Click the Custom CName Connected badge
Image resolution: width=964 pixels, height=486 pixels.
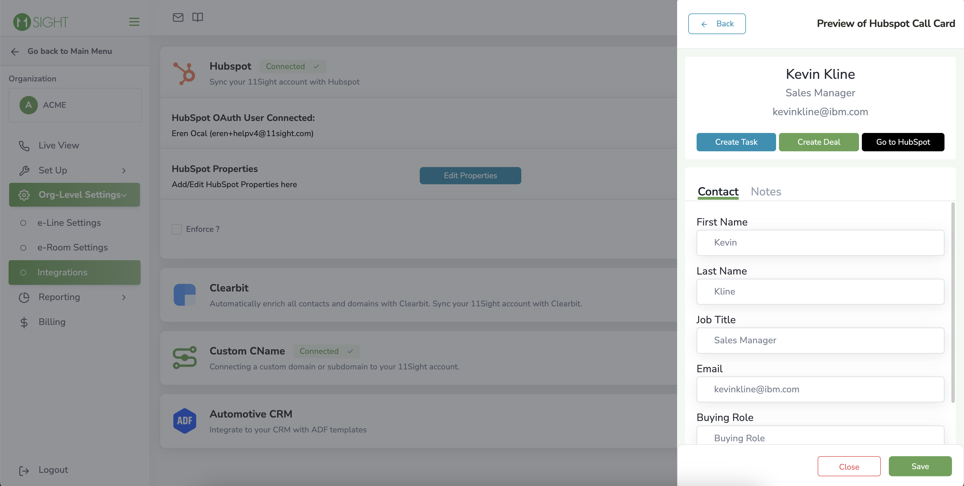pyautogui.click(x=326, y=351)
